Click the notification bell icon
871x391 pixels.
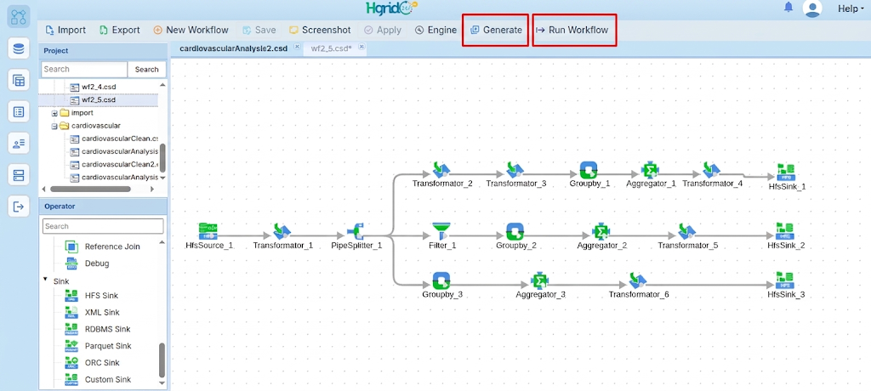(788, 7)
